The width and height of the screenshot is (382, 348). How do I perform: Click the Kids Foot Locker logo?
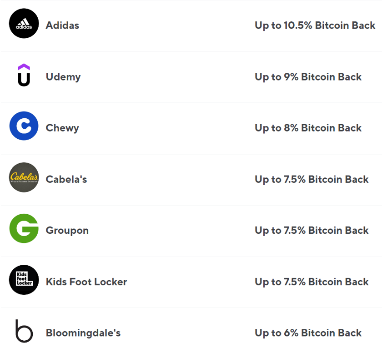point(24,280)
